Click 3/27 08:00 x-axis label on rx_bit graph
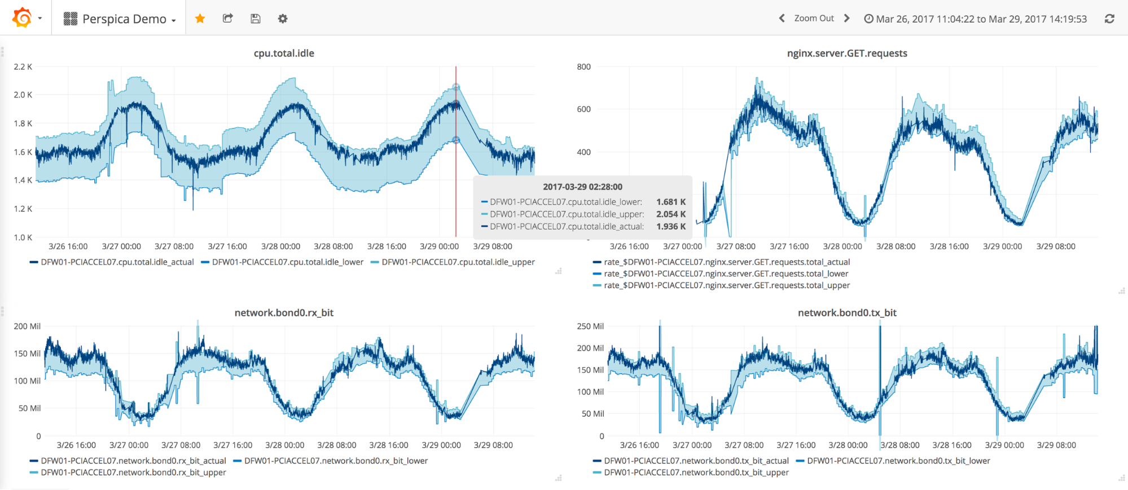 [181, 445]
